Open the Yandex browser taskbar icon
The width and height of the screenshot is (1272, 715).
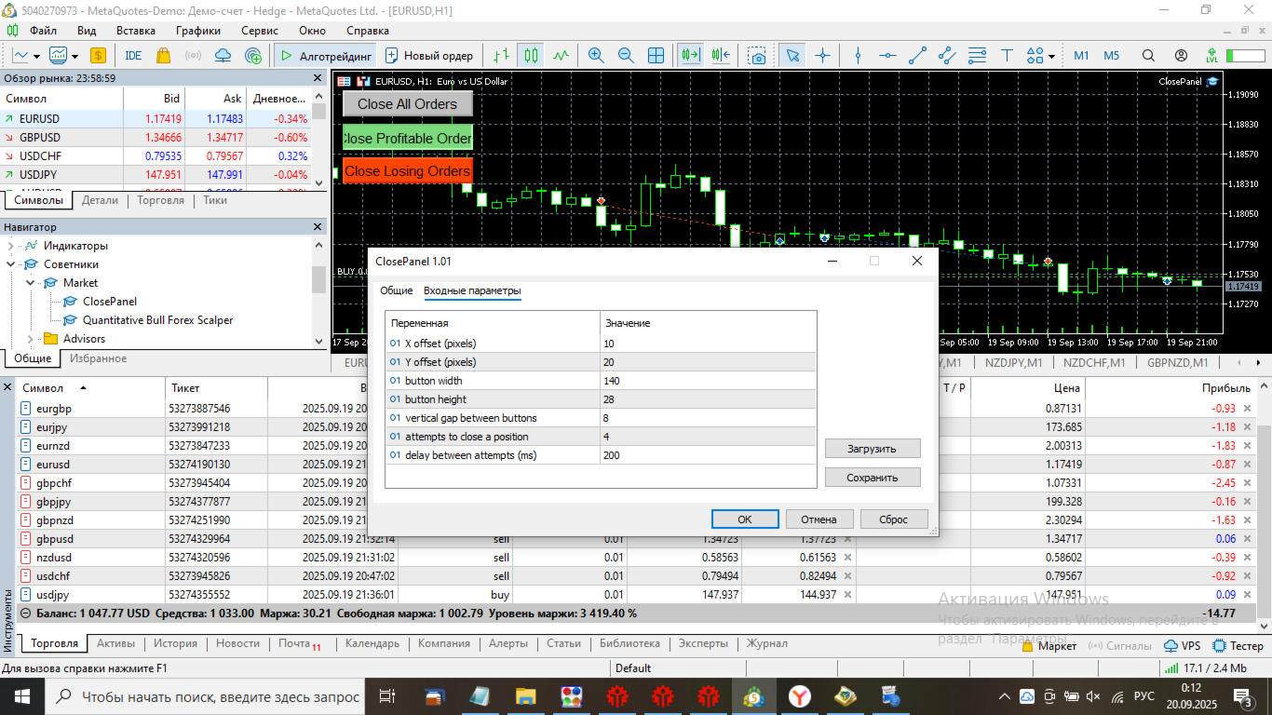[800, 696]
